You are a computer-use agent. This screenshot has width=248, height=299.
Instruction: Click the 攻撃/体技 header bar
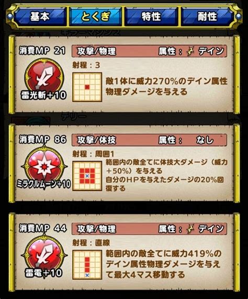(x=149, y=140)
